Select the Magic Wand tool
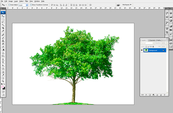 (3, 25)
